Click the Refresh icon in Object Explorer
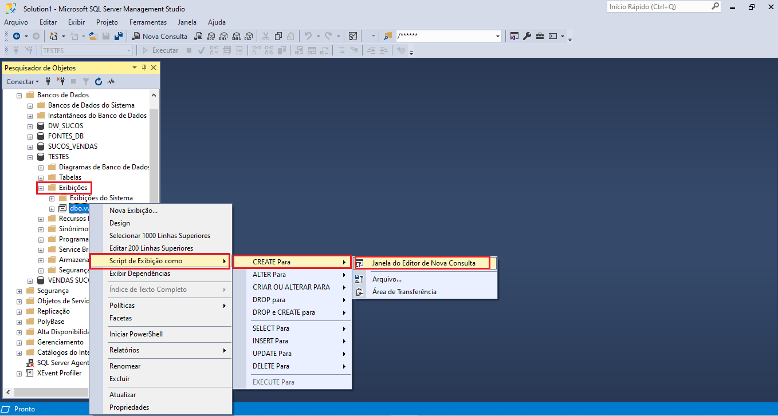The image size is (778, 416). 99,82
